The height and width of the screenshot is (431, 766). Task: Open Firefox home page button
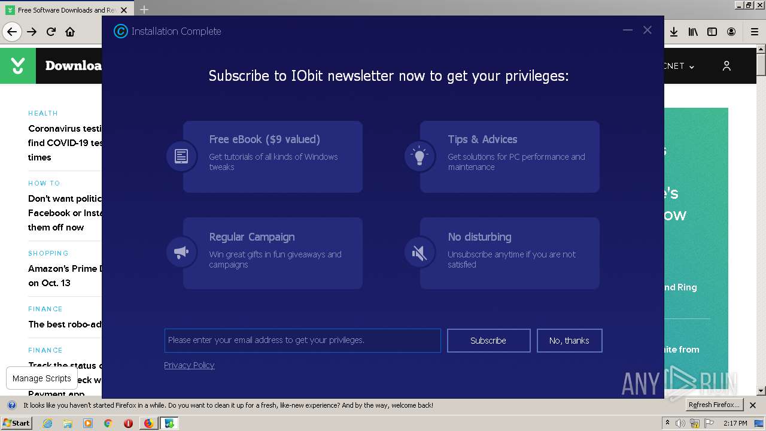click(70, 32)
